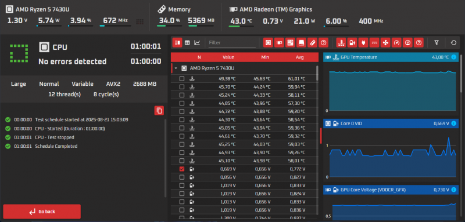Screen dimensions: 465x222
Task: Enable graph checkbox for 45,24 °C row
Action: [x=182, y=95]
